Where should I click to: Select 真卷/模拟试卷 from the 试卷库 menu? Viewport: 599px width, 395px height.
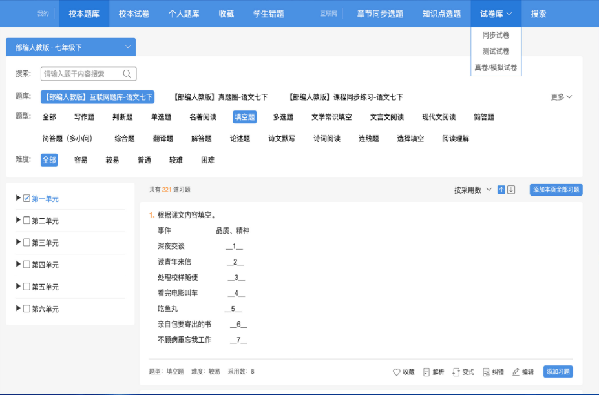496,67
